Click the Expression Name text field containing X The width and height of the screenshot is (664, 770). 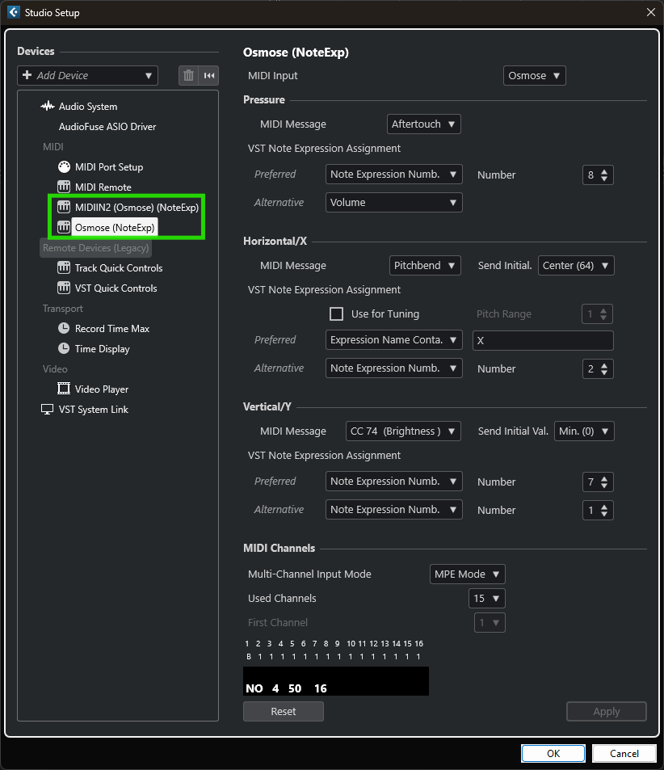[x=542, y=340]
